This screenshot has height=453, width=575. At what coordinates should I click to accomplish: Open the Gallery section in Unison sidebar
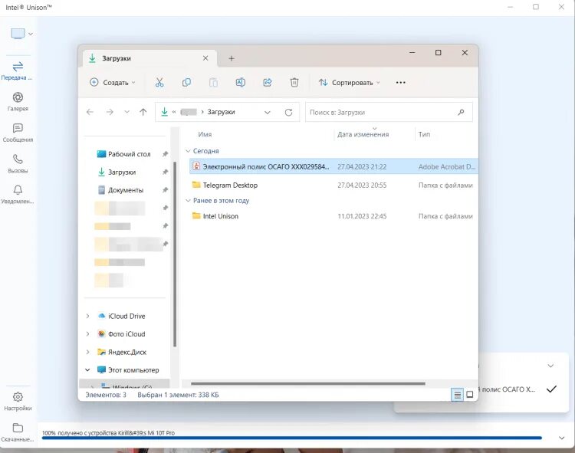(18, 101)
